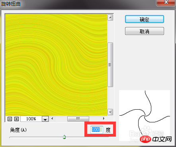The image size is (176, 147).
Task: Click the 角度(A) label
Action: pos(18,130)
